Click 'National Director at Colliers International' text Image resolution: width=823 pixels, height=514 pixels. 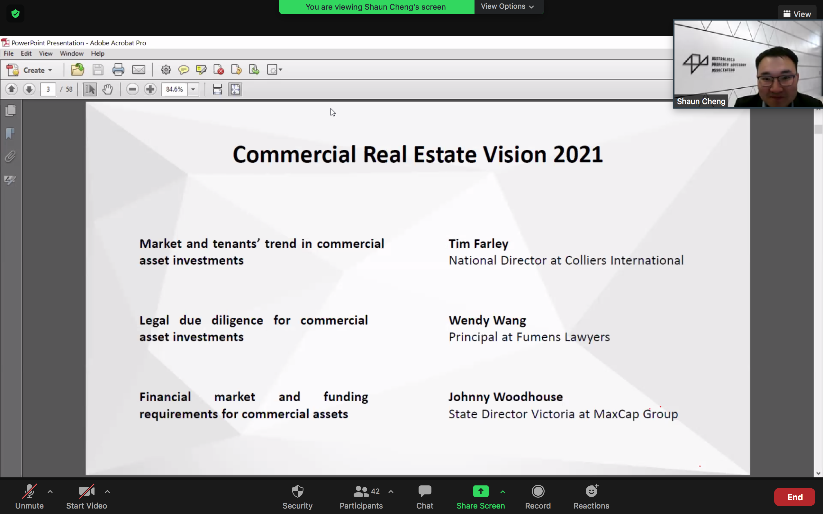click(x=566, y=261)
